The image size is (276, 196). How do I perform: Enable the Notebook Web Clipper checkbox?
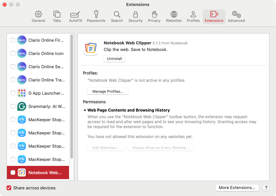(13, 172)
